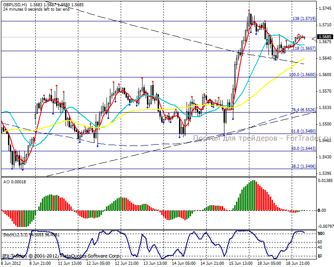Select the 38.2 (1.5406) Fibonacci label
The image size is (334, 267).
pos(303,166)
